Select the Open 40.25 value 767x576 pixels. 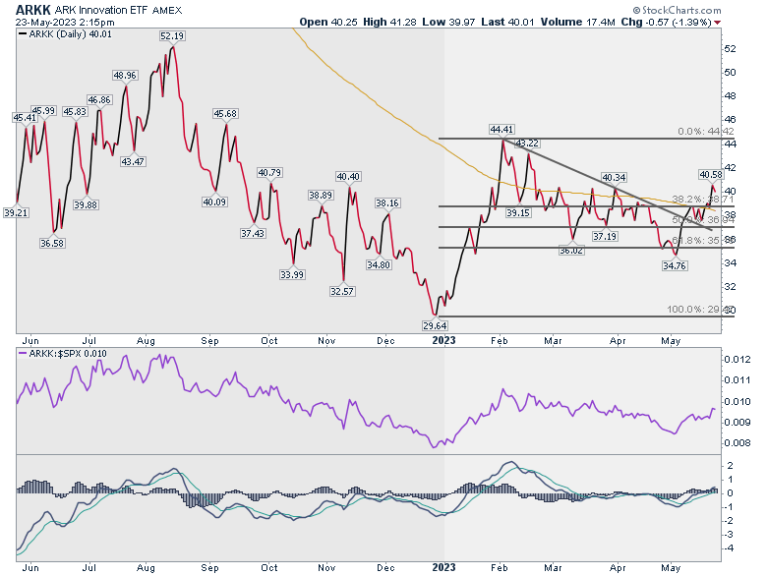point(328,22)
